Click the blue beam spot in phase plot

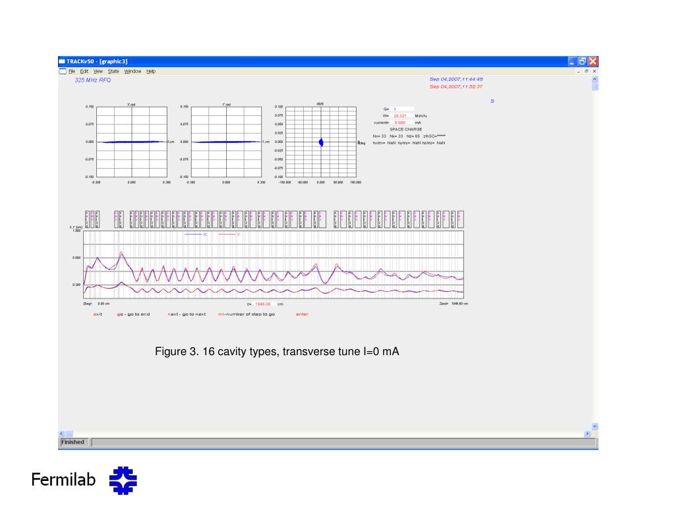(x=321, y=142)
